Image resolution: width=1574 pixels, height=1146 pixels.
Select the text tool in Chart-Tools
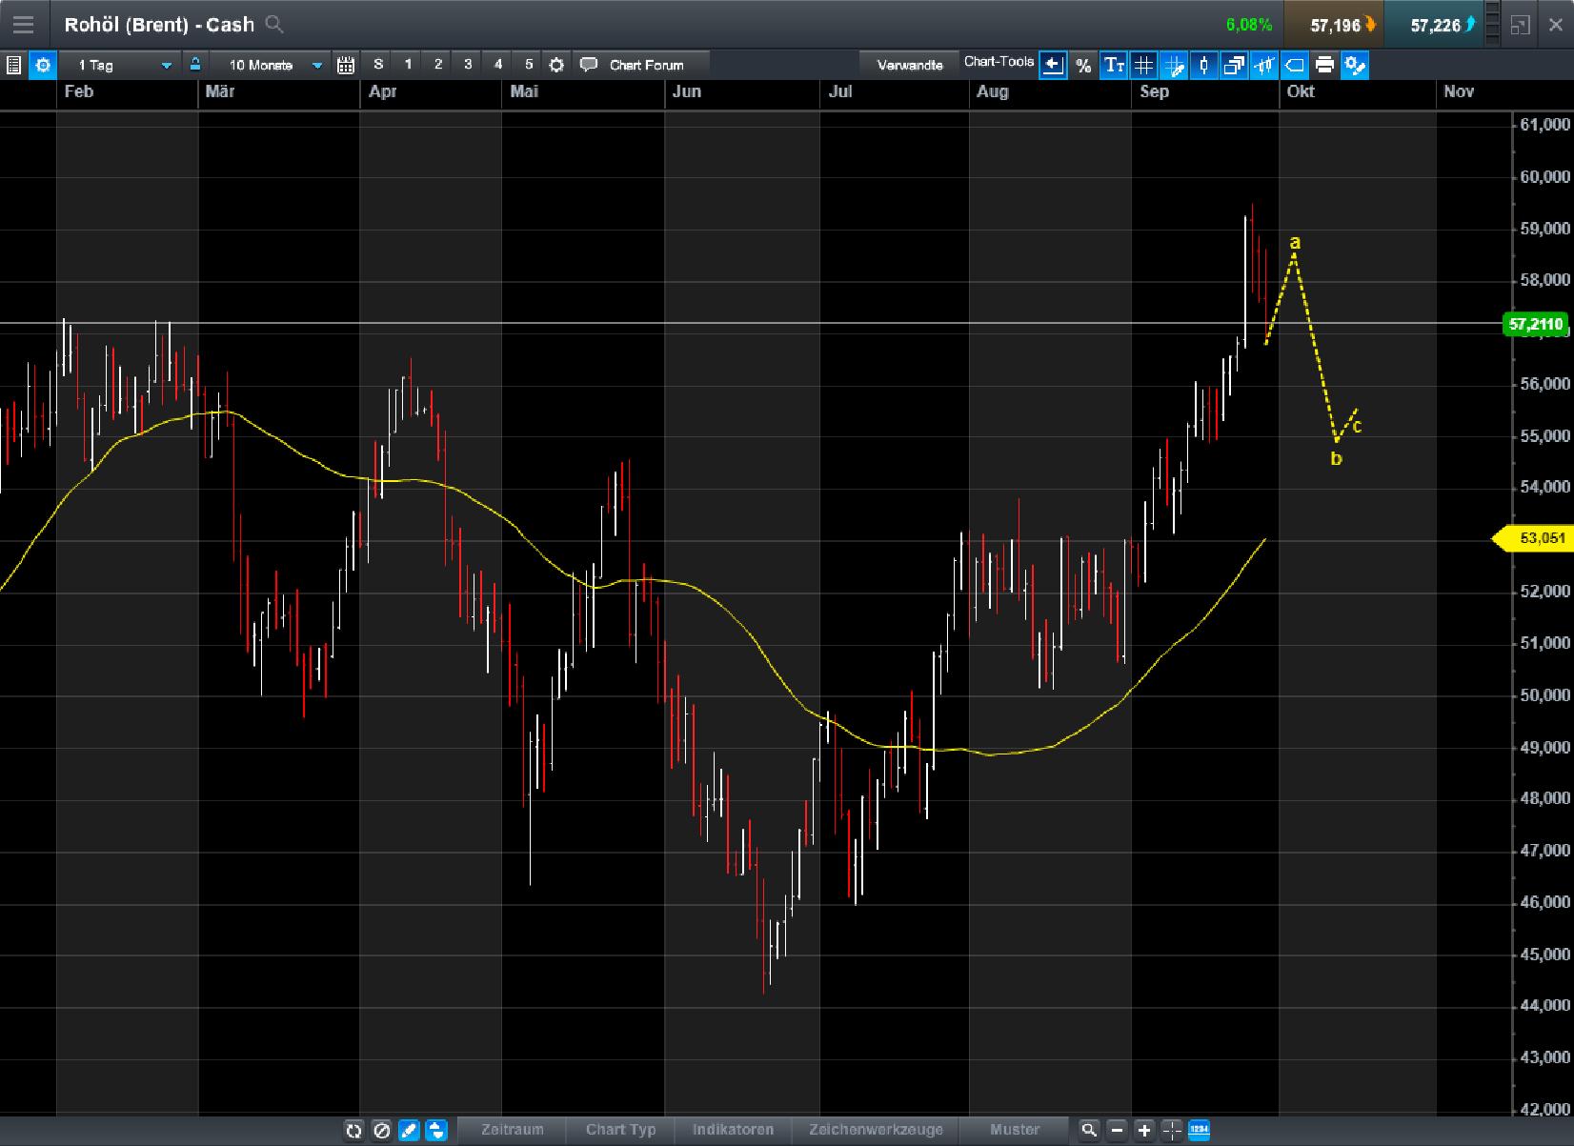tap(1112, 65)
